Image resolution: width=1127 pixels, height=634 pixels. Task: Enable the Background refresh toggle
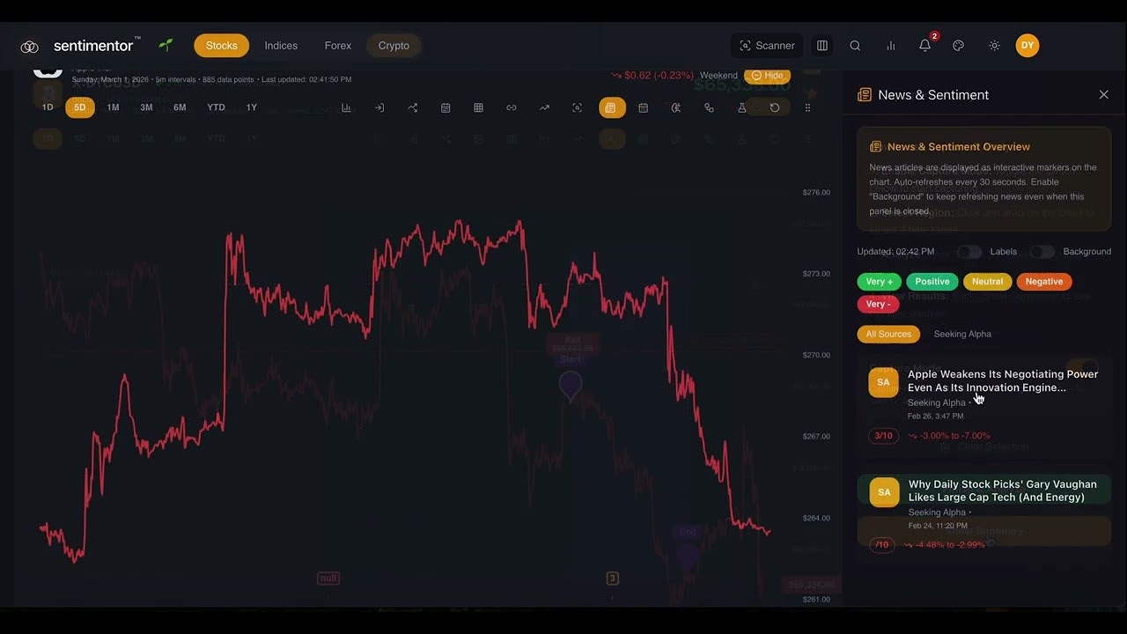pos(1042,252)
